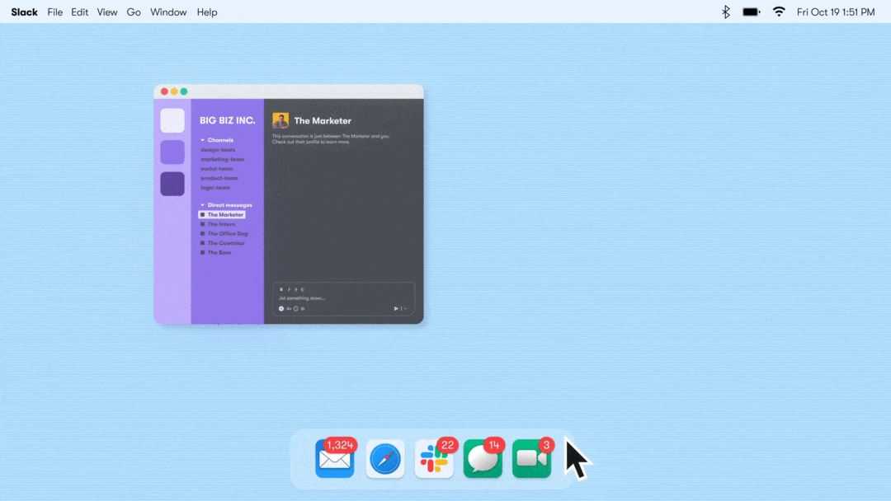Screen dimensions: 891x501
Task: Open the Window menu
Action: click(168, 12)
